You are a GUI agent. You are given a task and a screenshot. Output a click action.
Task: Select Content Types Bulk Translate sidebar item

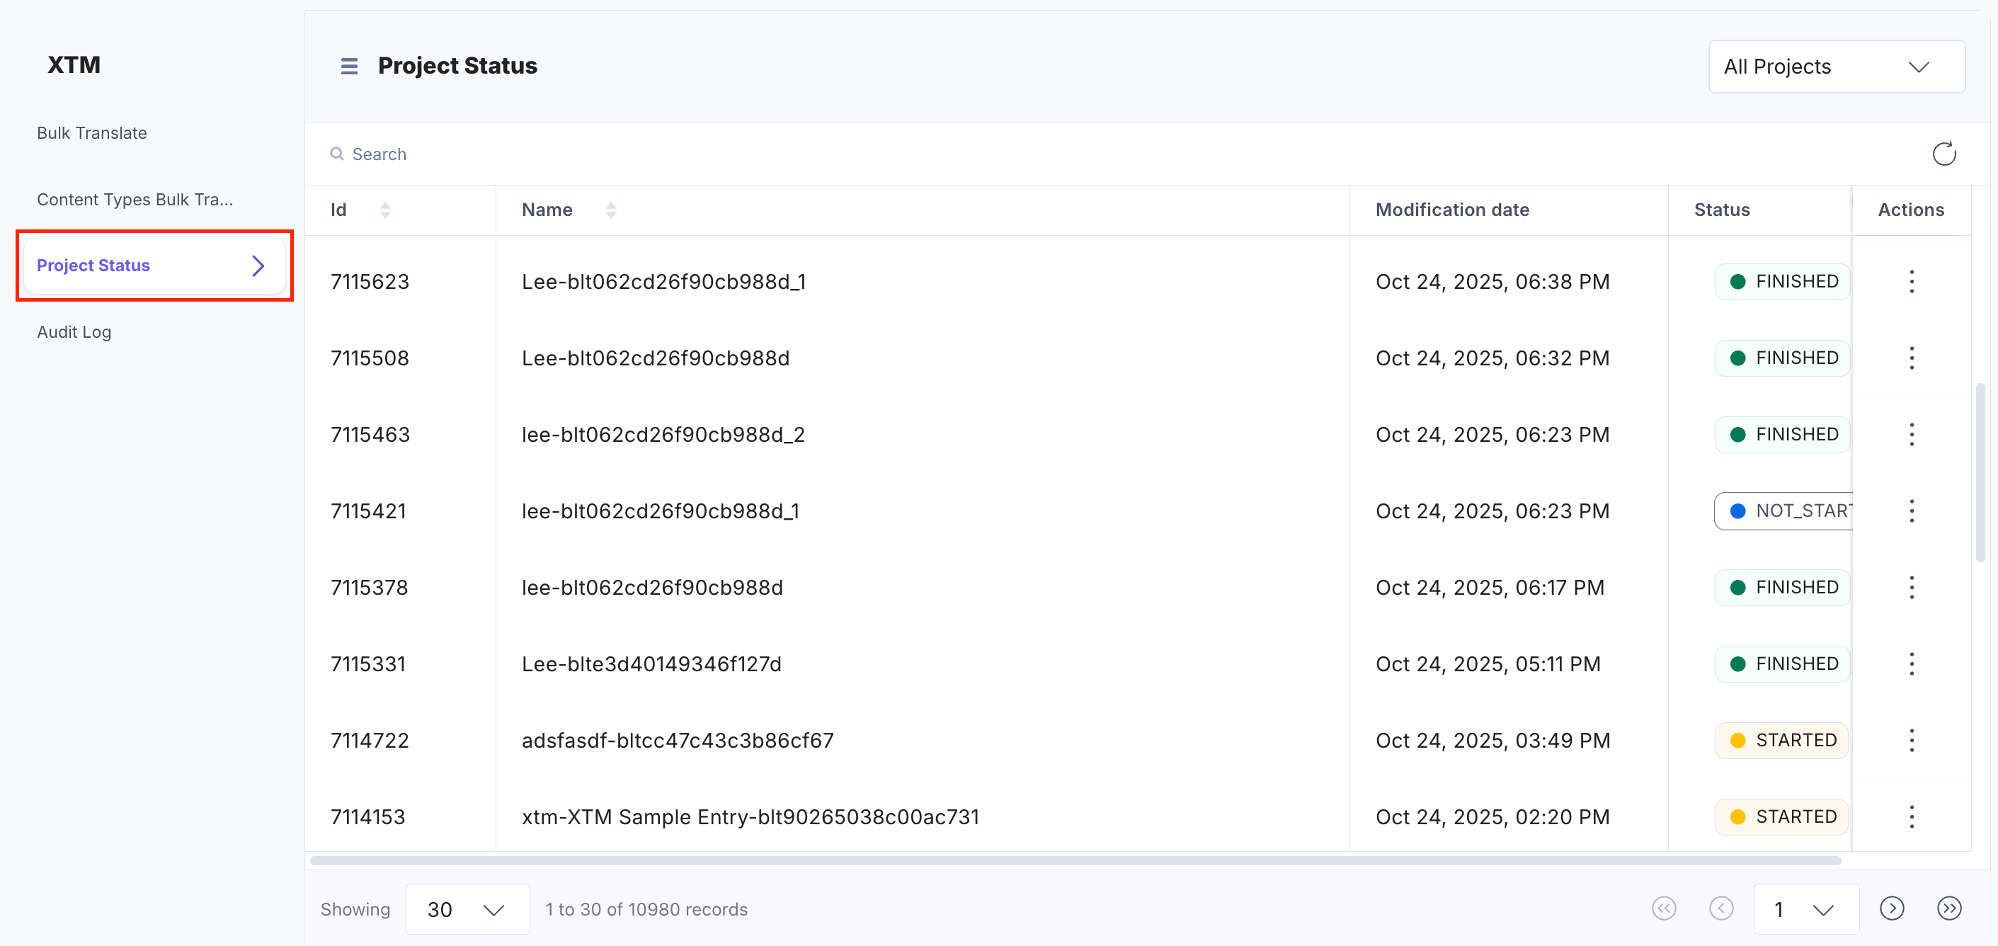(135, 199)
